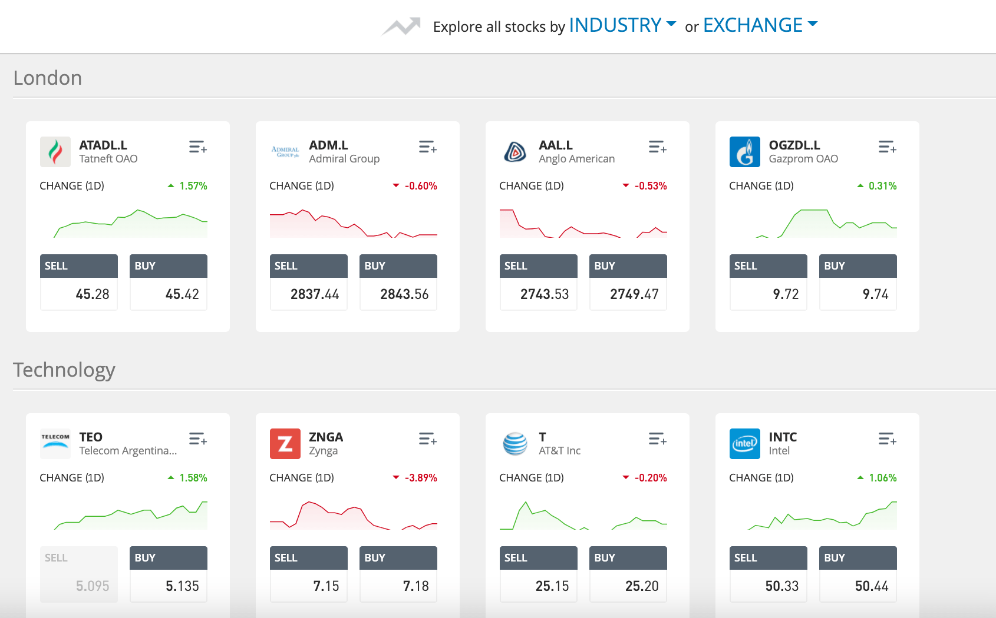Click the London section heading
Image resolution: width=996 pixels, height=618 pixels.
(x=48, y=78)
